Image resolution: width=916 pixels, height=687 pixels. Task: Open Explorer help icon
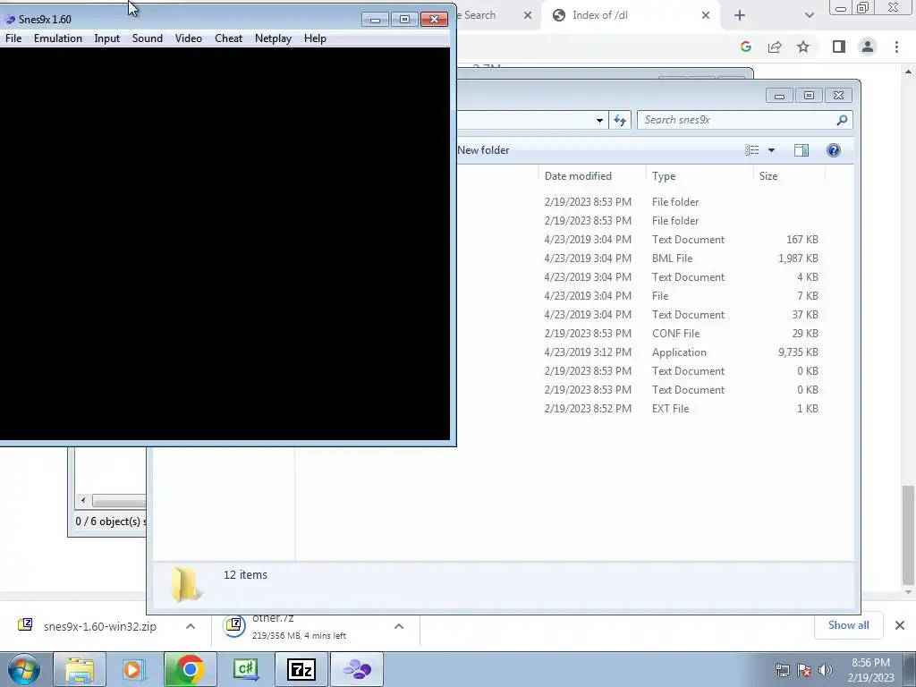coord(834,150)
